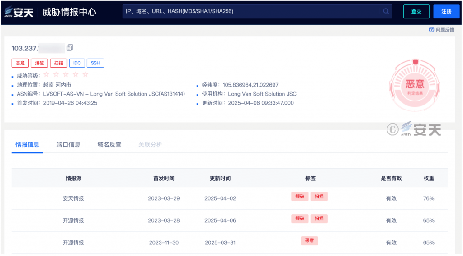Switch to the 端口信息 tab
Screen dimensions: 463x256
pyautogui.click(x=68, y=145)
